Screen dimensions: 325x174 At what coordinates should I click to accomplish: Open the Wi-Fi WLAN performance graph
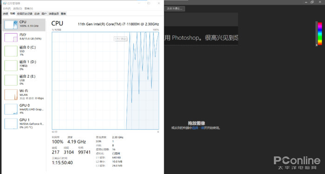coord(24,94)
